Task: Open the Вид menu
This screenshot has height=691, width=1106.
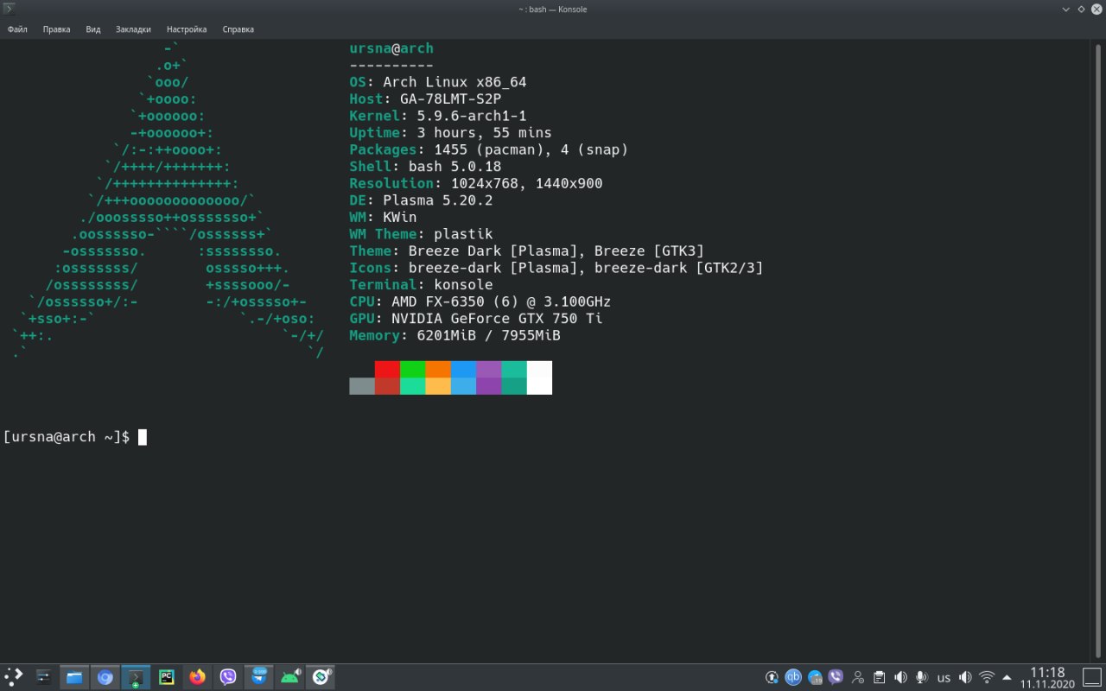Action: (x=93, y=29)
